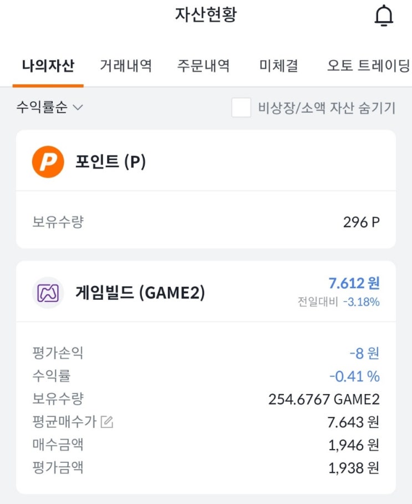Select the 나의자산 tab
The height and width of the screenshot is (504, 412).
pos(48,65)
